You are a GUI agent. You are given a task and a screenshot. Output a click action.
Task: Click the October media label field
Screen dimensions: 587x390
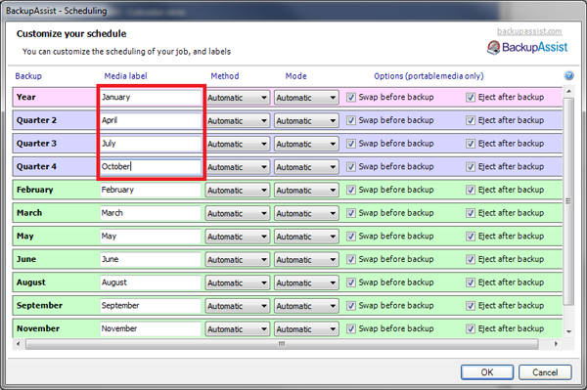(x=151, y=167)
